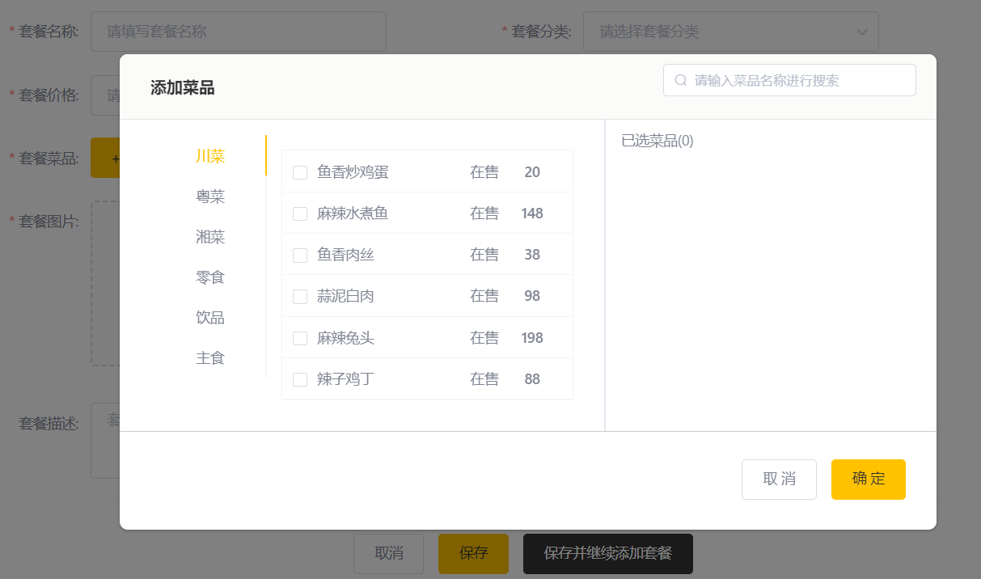Switch to the 零食 category
The width and height of the screenshot is (981, 579).
pos(210,277)
